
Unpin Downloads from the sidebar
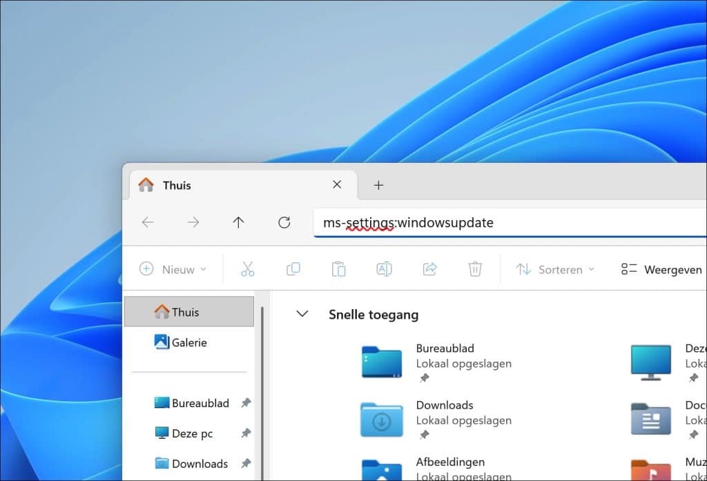coord(246,463)
